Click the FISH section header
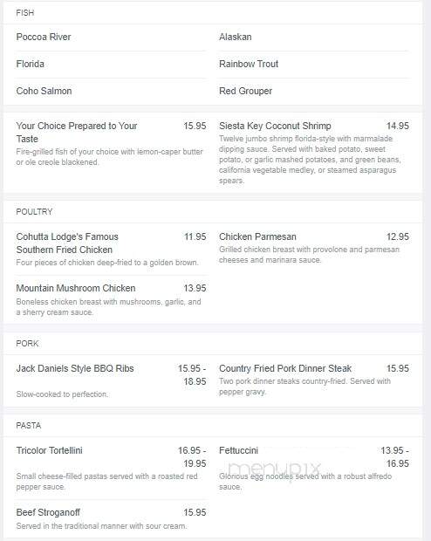The height and width of the screenshot is (541, 431). tap(24, 13)
